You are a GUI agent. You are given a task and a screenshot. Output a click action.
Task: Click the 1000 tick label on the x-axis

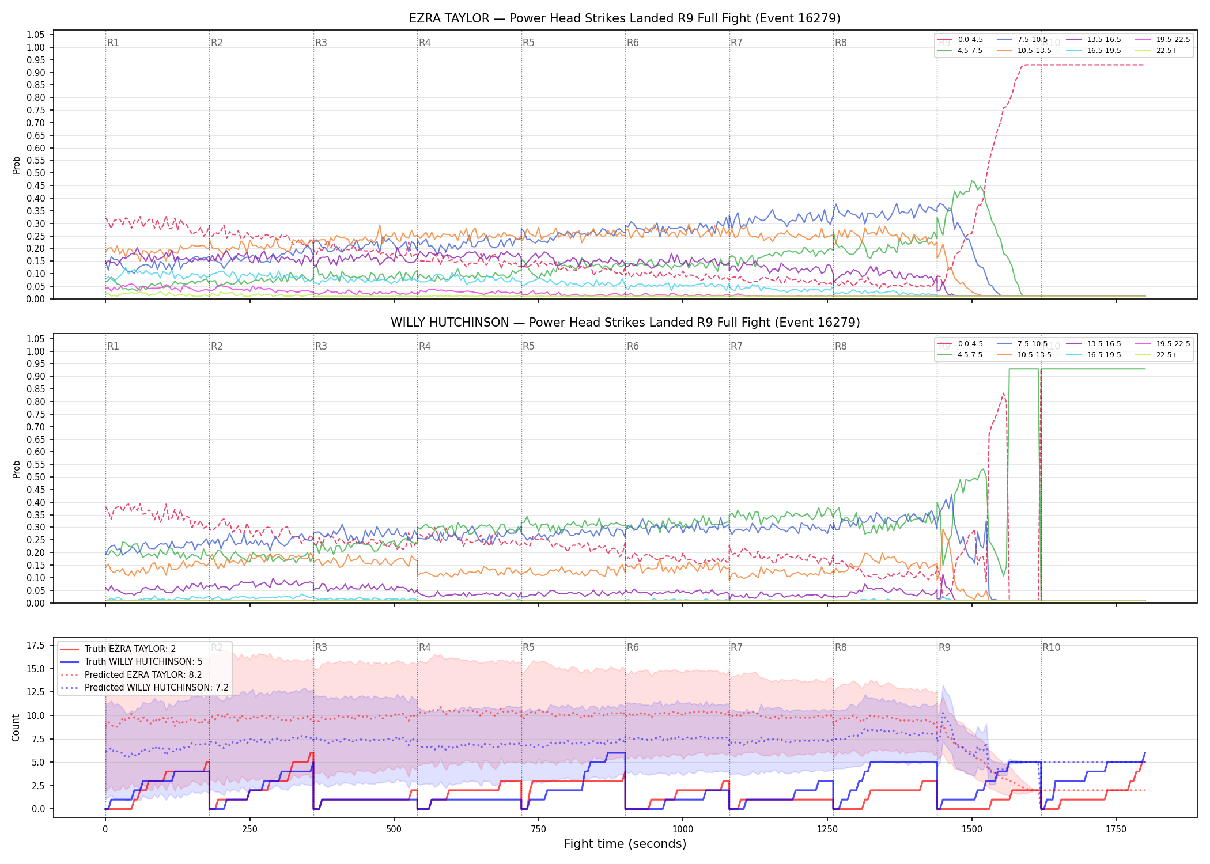click(683, 829)
